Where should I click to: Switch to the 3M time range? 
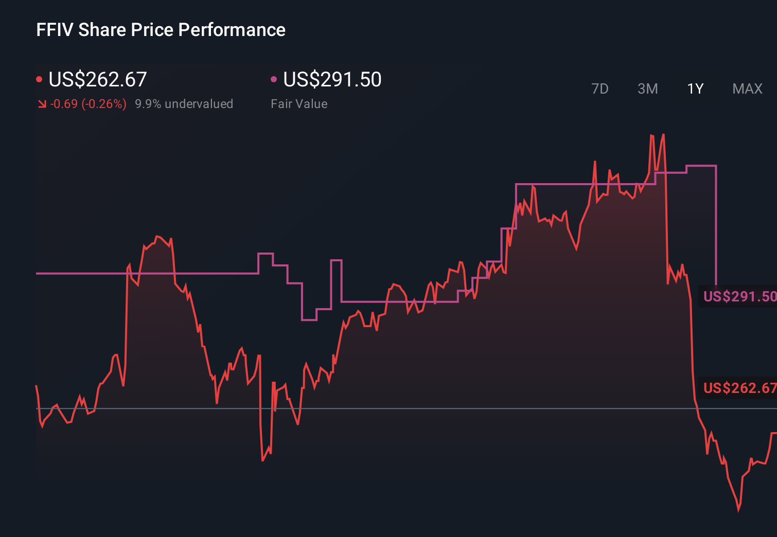(x=647, y=88)
